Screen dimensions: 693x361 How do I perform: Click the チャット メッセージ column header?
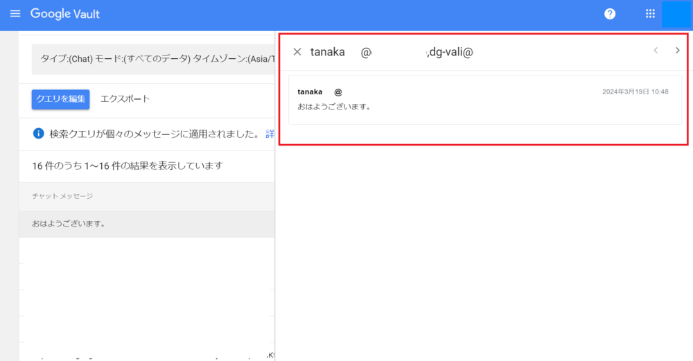coord(62,196)
